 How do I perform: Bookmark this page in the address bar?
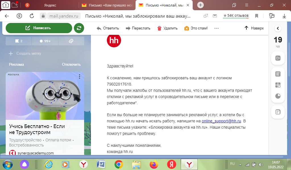tap(257, 16)
